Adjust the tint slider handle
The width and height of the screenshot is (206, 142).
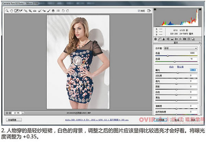175,61
